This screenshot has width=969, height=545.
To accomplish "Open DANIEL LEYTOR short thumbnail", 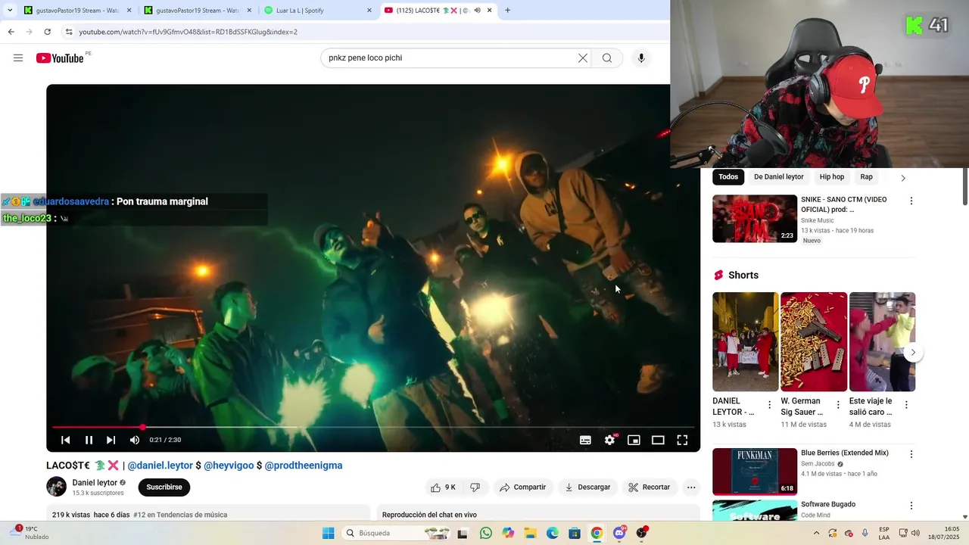I will click(746, 341).
